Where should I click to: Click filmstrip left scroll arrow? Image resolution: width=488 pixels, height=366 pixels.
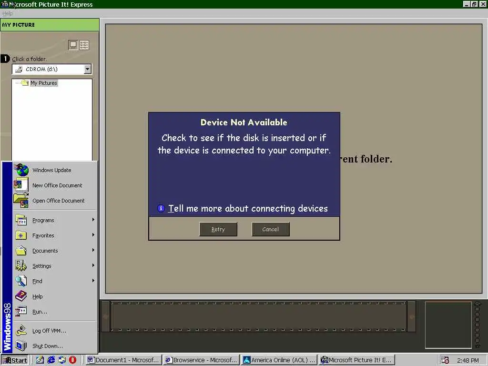[x=105, y=316]
